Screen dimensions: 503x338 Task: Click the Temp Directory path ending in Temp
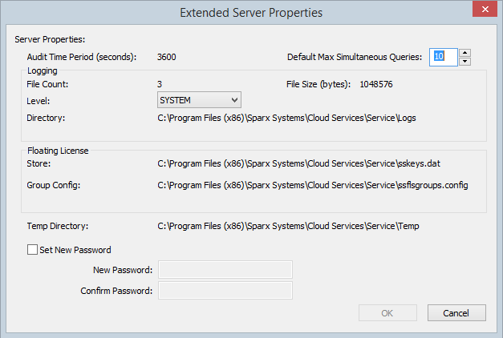[x=288, y=227]
